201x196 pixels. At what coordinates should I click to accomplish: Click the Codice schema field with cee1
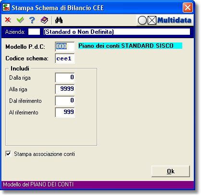(65, 58)
